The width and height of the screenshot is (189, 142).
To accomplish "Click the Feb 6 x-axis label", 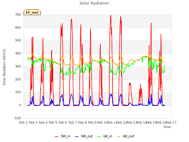I will pos(63,122).
